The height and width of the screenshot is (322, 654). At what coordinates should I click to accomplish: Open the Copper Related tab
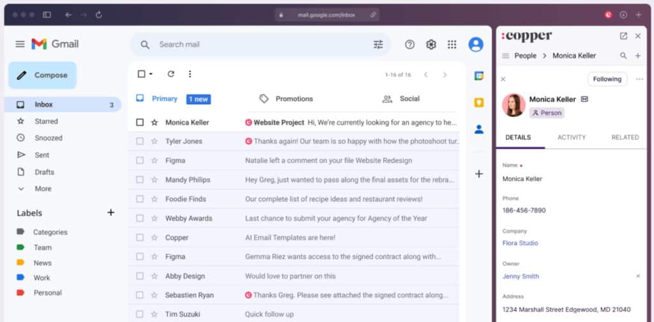[x=625, y=137]
